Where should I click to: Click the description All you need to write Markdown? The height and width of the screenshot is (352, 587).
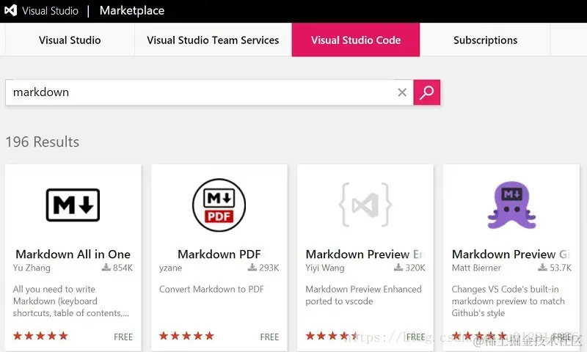[x=71, y=301]
